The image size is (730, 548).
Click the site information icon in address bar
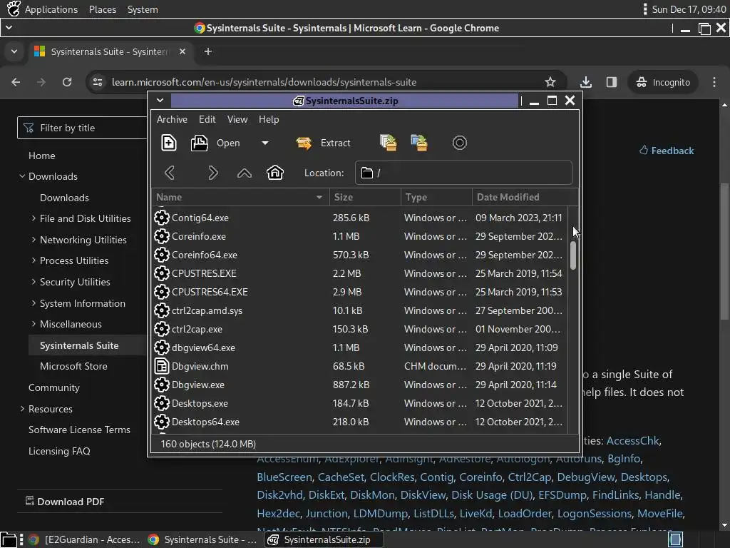coord(97,82)
